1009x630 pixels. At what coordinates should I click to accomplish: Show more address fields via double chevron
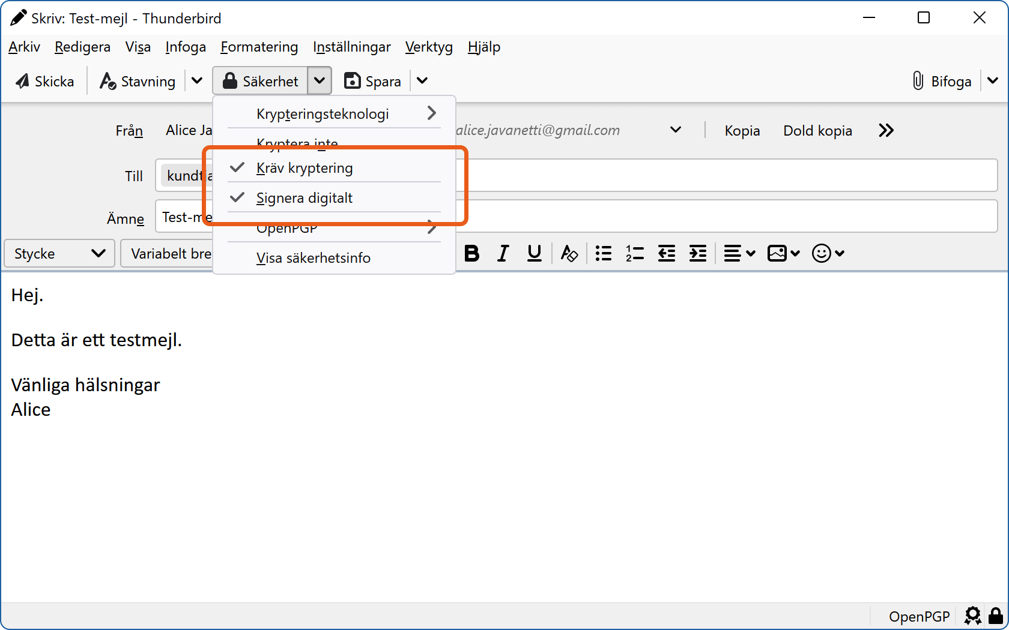(x=886, y=130)
